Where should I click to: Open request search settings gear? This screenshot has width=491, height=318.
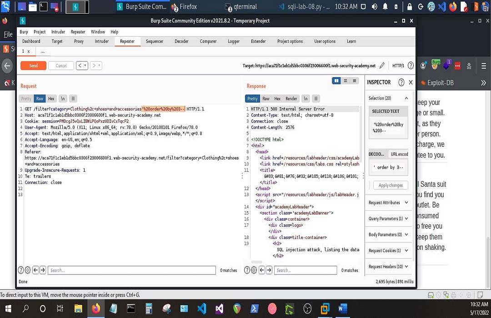28,270
